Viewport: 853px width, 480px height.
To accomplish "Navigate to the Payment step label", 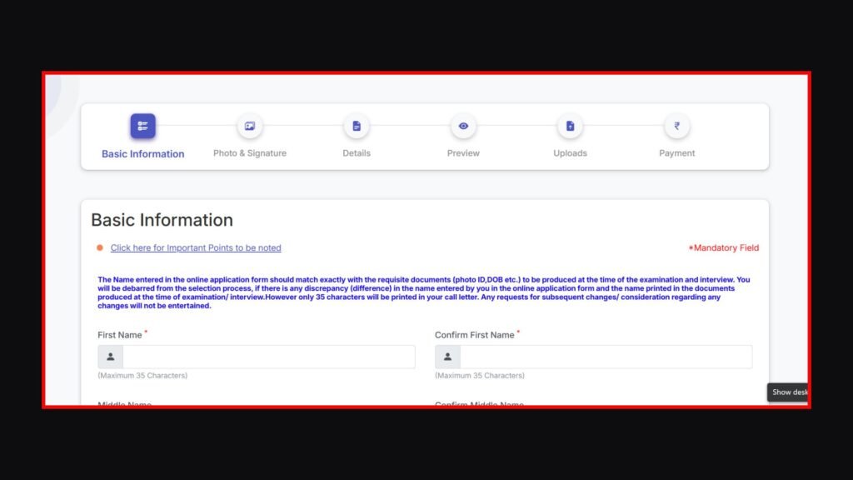I will [x=676, y=153].
